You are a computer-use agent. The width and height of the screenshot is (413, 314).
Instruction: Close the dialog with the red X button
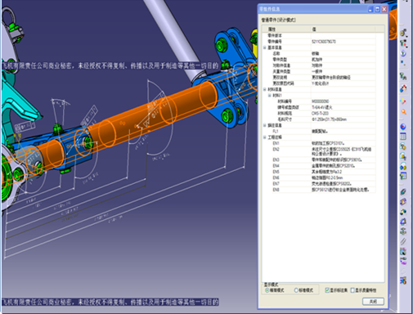[x=384, y=9]
